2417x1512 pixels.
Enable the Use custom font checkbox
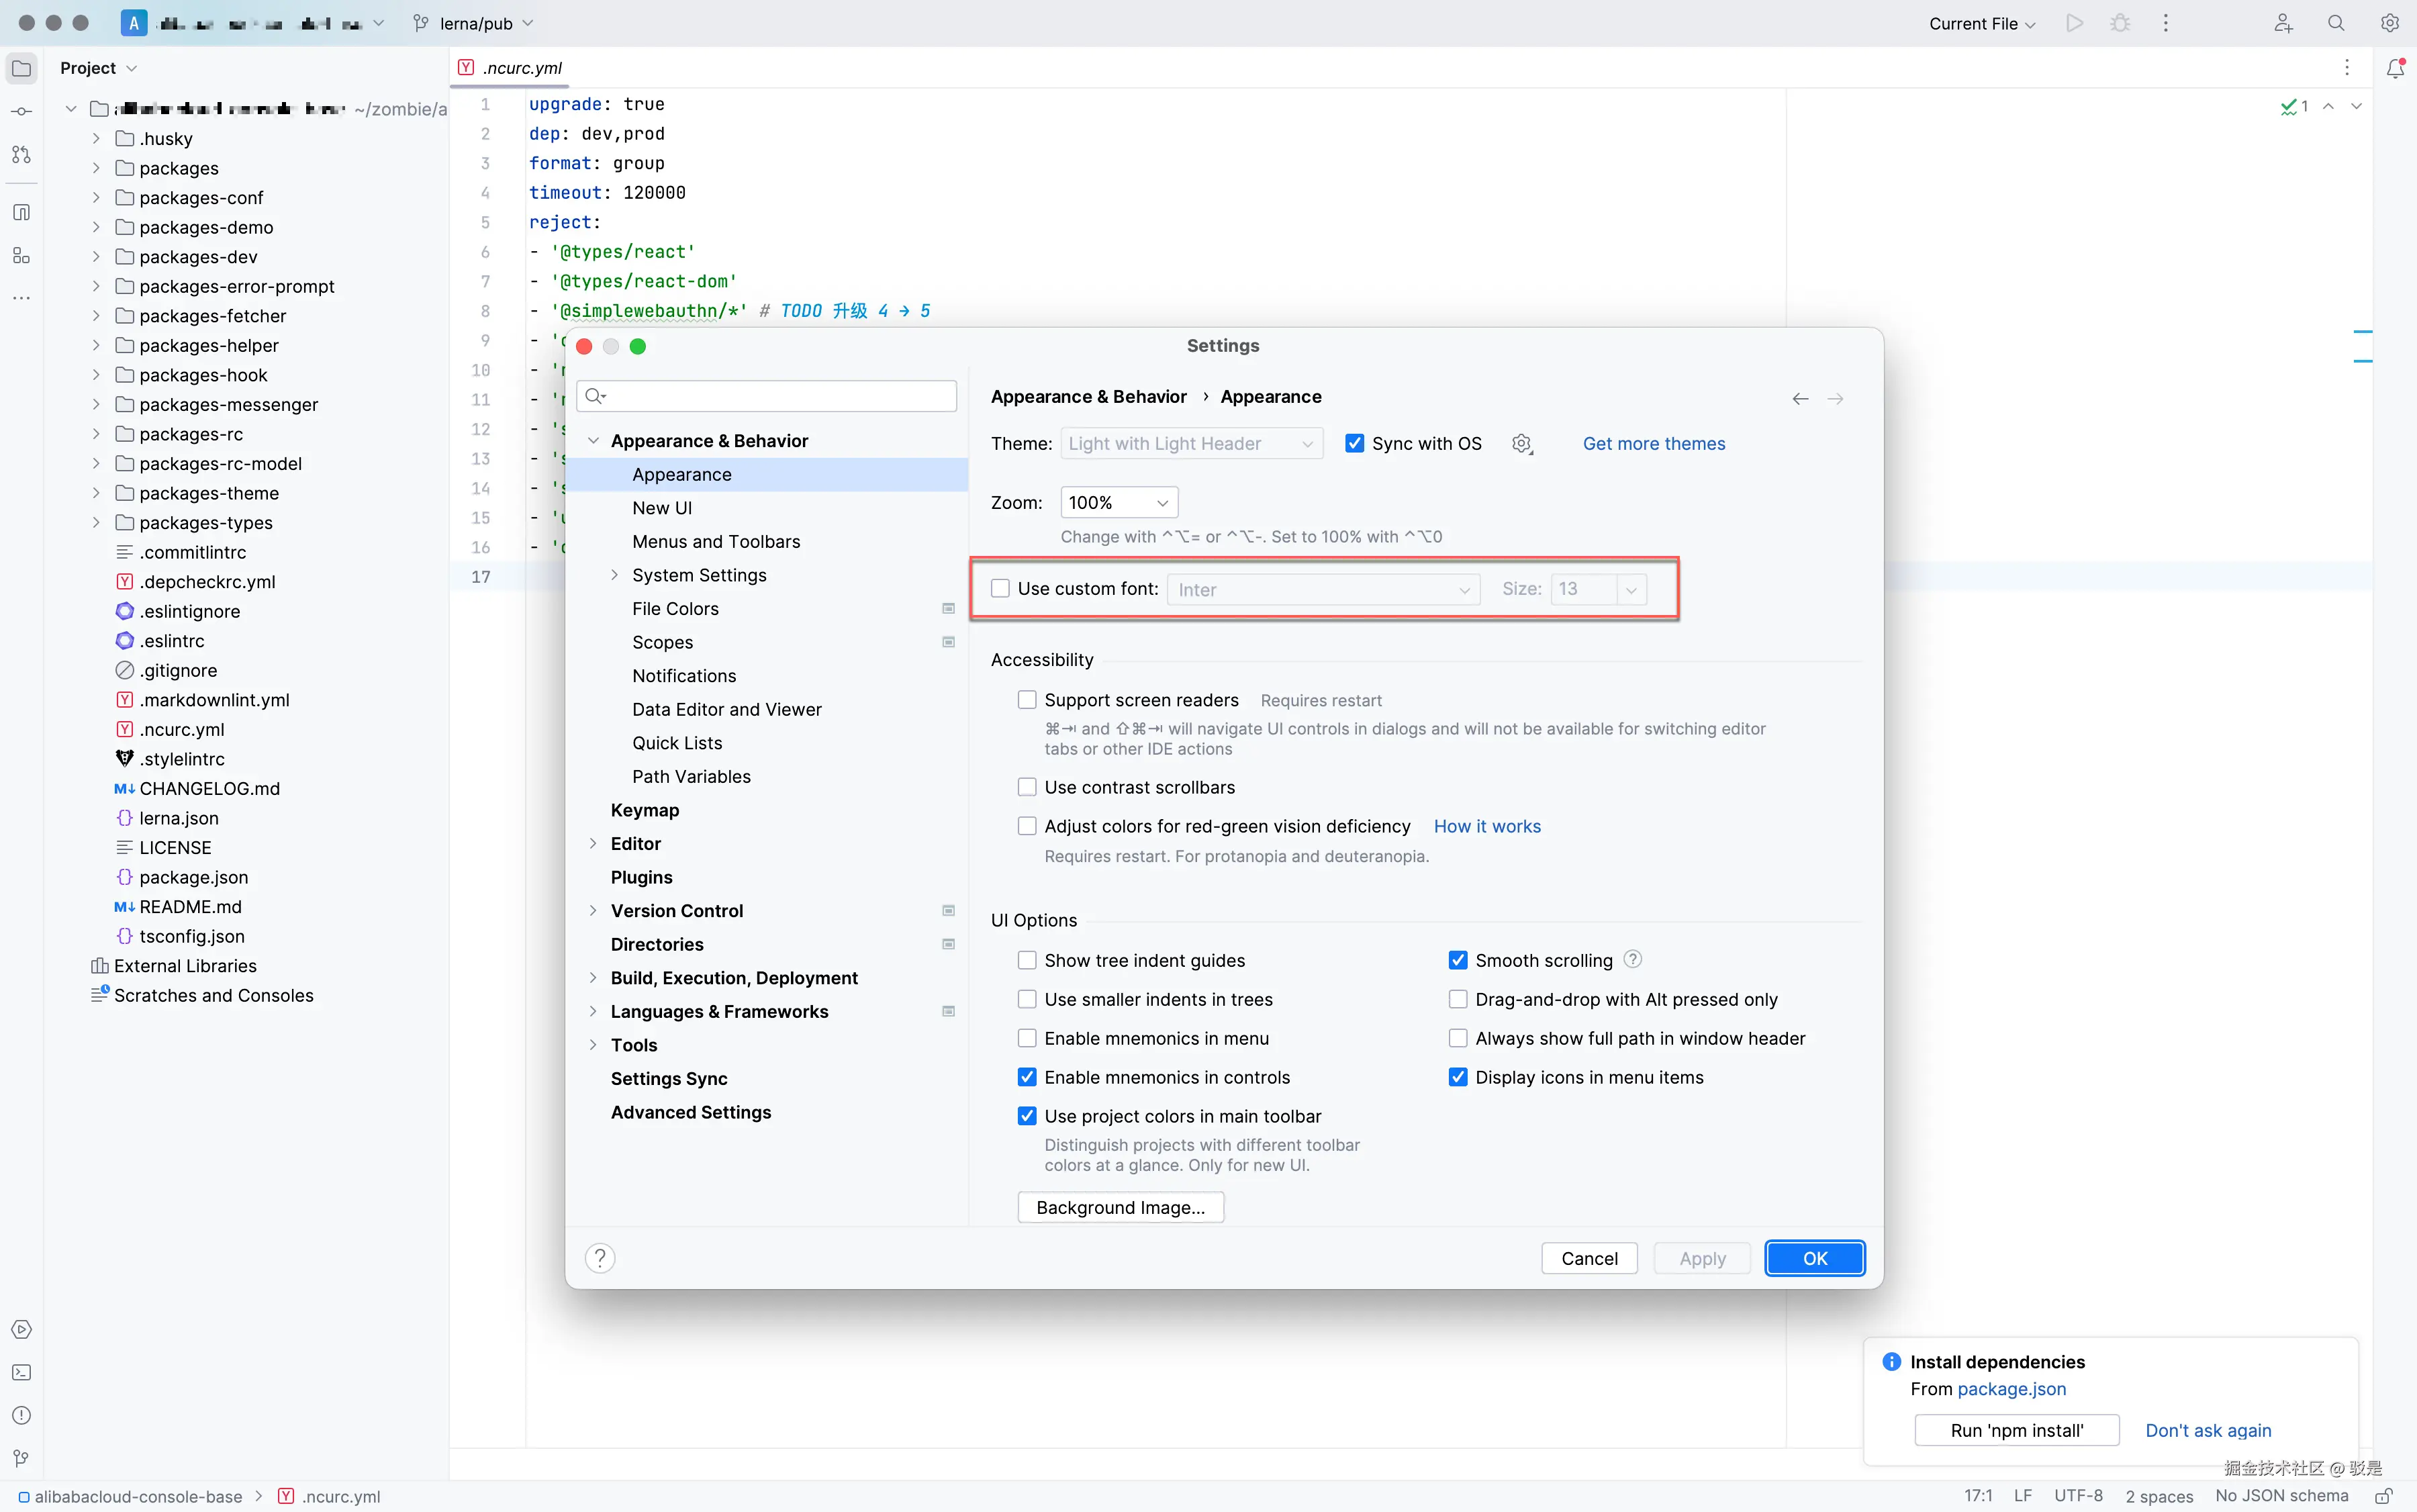click(x=1000, y=589)
